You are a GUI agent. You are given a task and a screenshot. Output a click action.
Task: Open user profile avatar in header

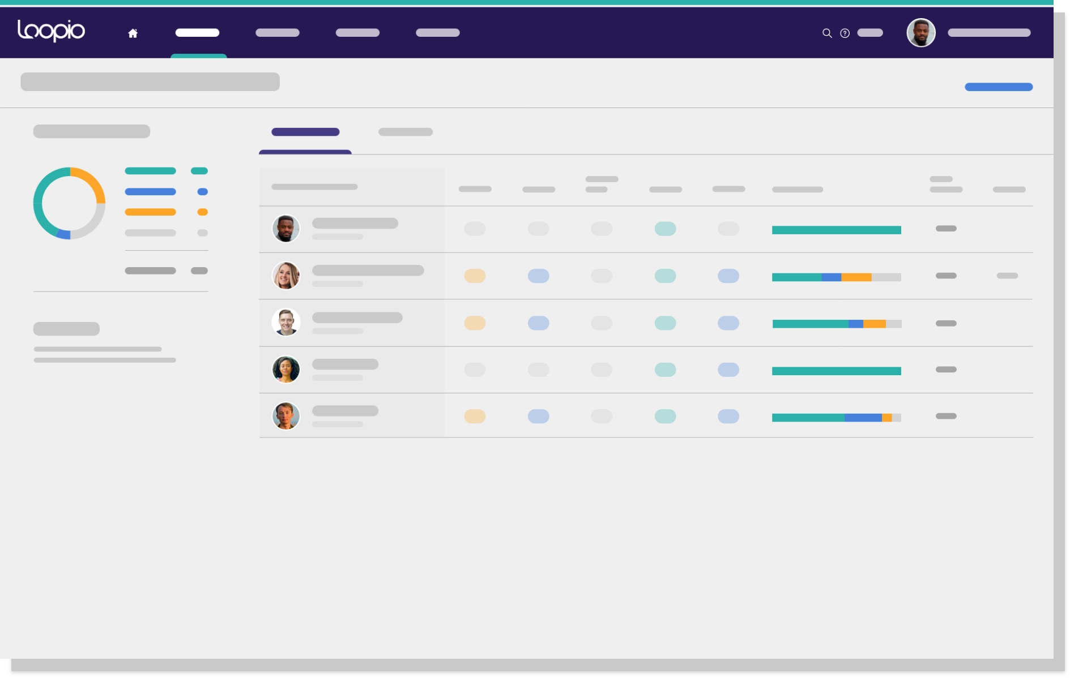[921, 33]
